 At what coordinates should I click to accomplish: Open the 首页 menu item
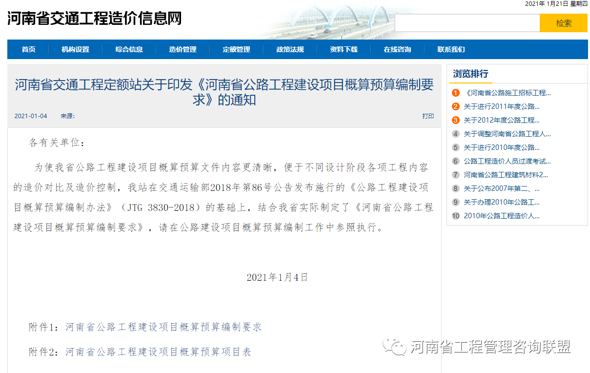29,49
